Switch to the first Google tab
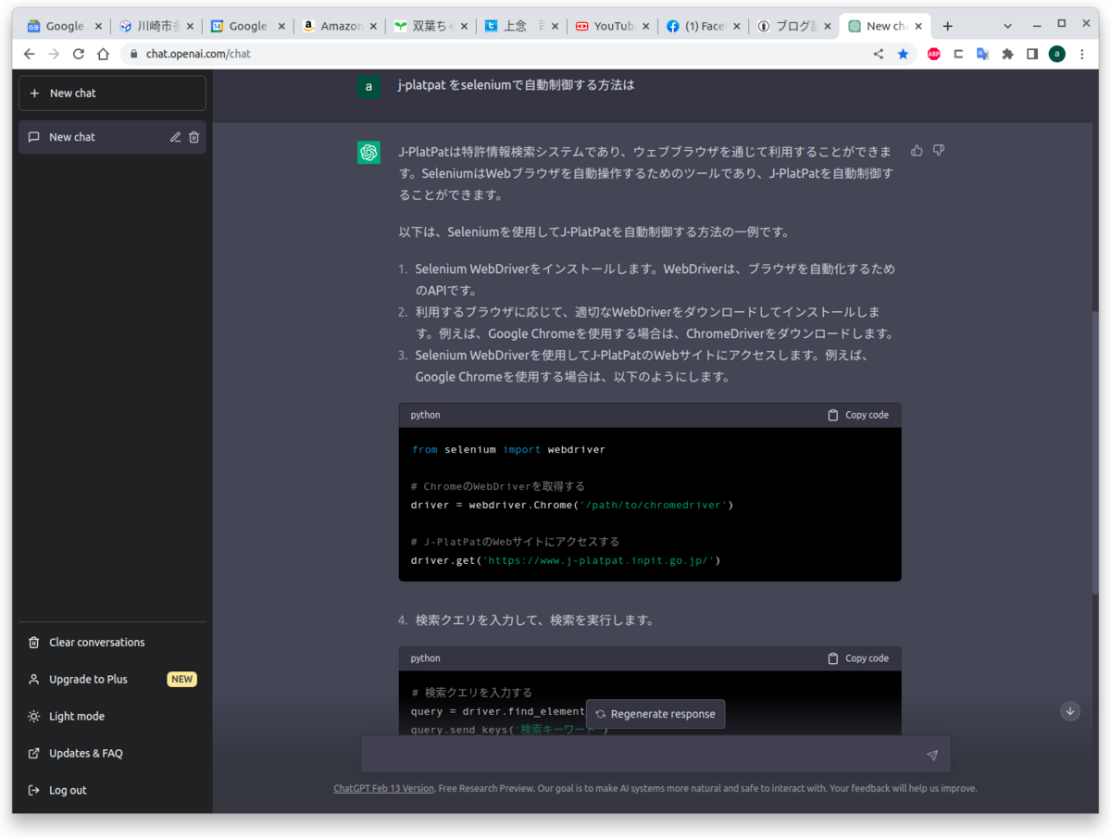 (x=63, y=26)
